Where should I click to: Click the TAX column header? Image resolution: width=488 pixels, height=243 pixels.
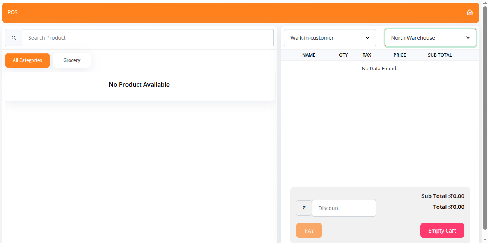(366, 55)
